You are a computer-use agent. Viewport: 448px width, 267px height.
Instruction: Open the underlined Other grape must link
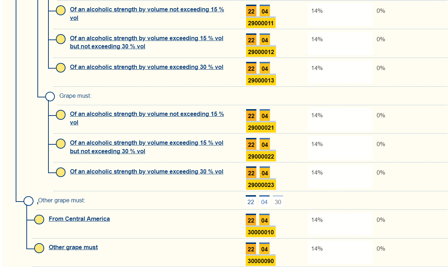click(73, 247)
